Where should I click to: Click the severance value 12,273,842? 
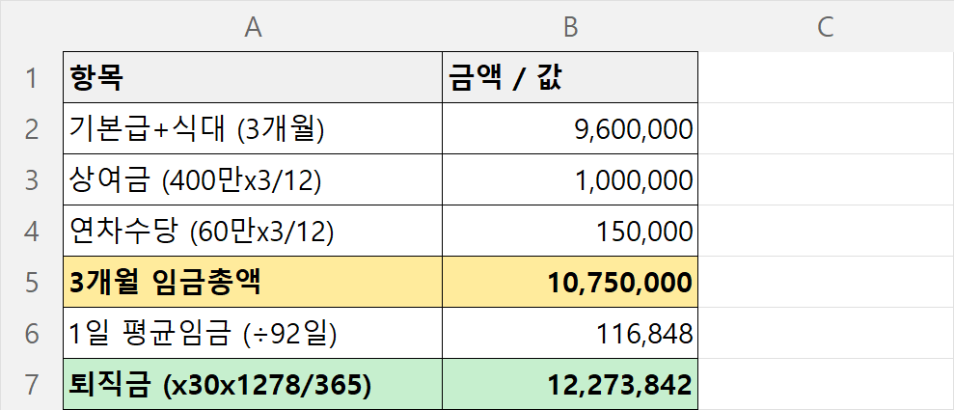pyautogui.click(x=570, y=384)
